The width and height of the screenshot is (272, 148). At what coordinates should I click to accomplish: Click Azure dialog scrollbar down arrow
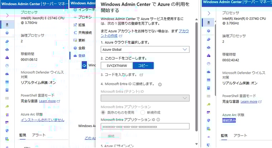[x=196, y=144]
